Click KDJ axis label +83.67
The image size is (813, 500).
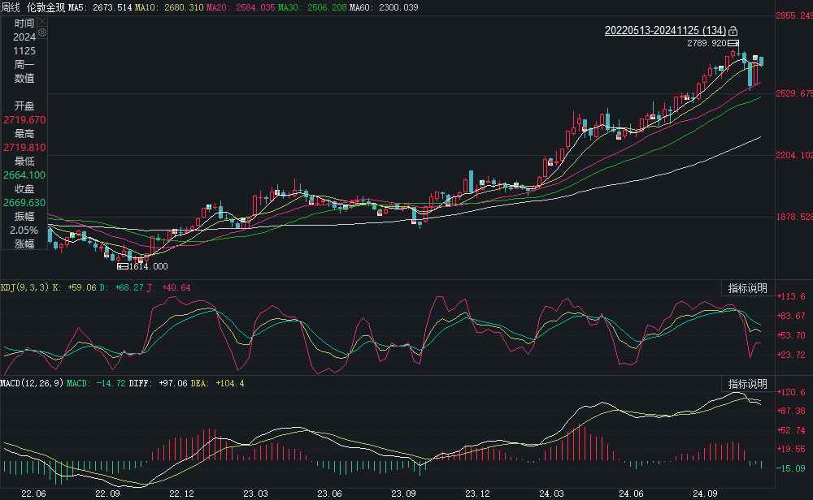click(791, 316)
